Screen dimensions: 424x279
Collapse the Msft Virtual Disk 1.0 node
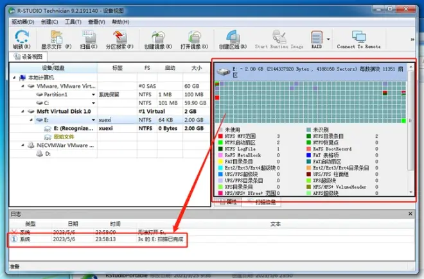[22, 111]
